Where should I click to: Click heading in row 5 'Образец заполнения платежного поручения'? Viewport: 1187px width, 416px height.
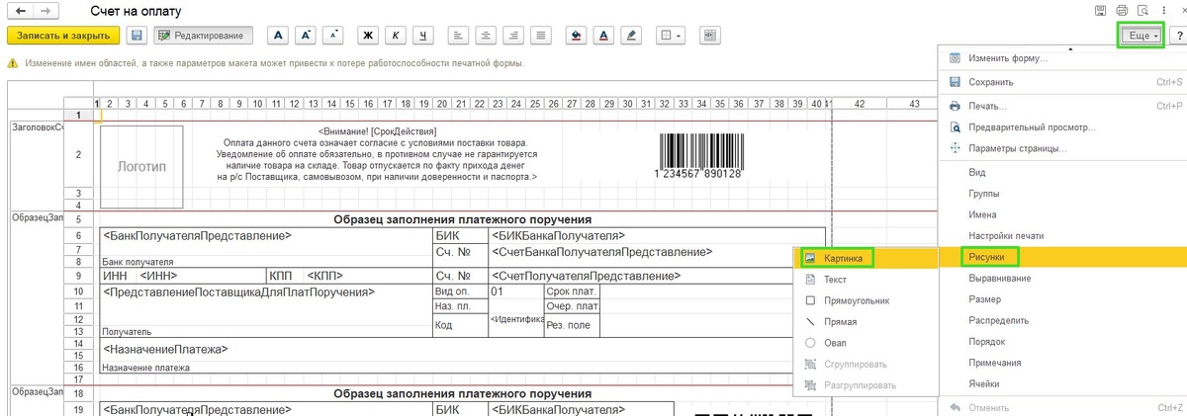pos(462,219)
